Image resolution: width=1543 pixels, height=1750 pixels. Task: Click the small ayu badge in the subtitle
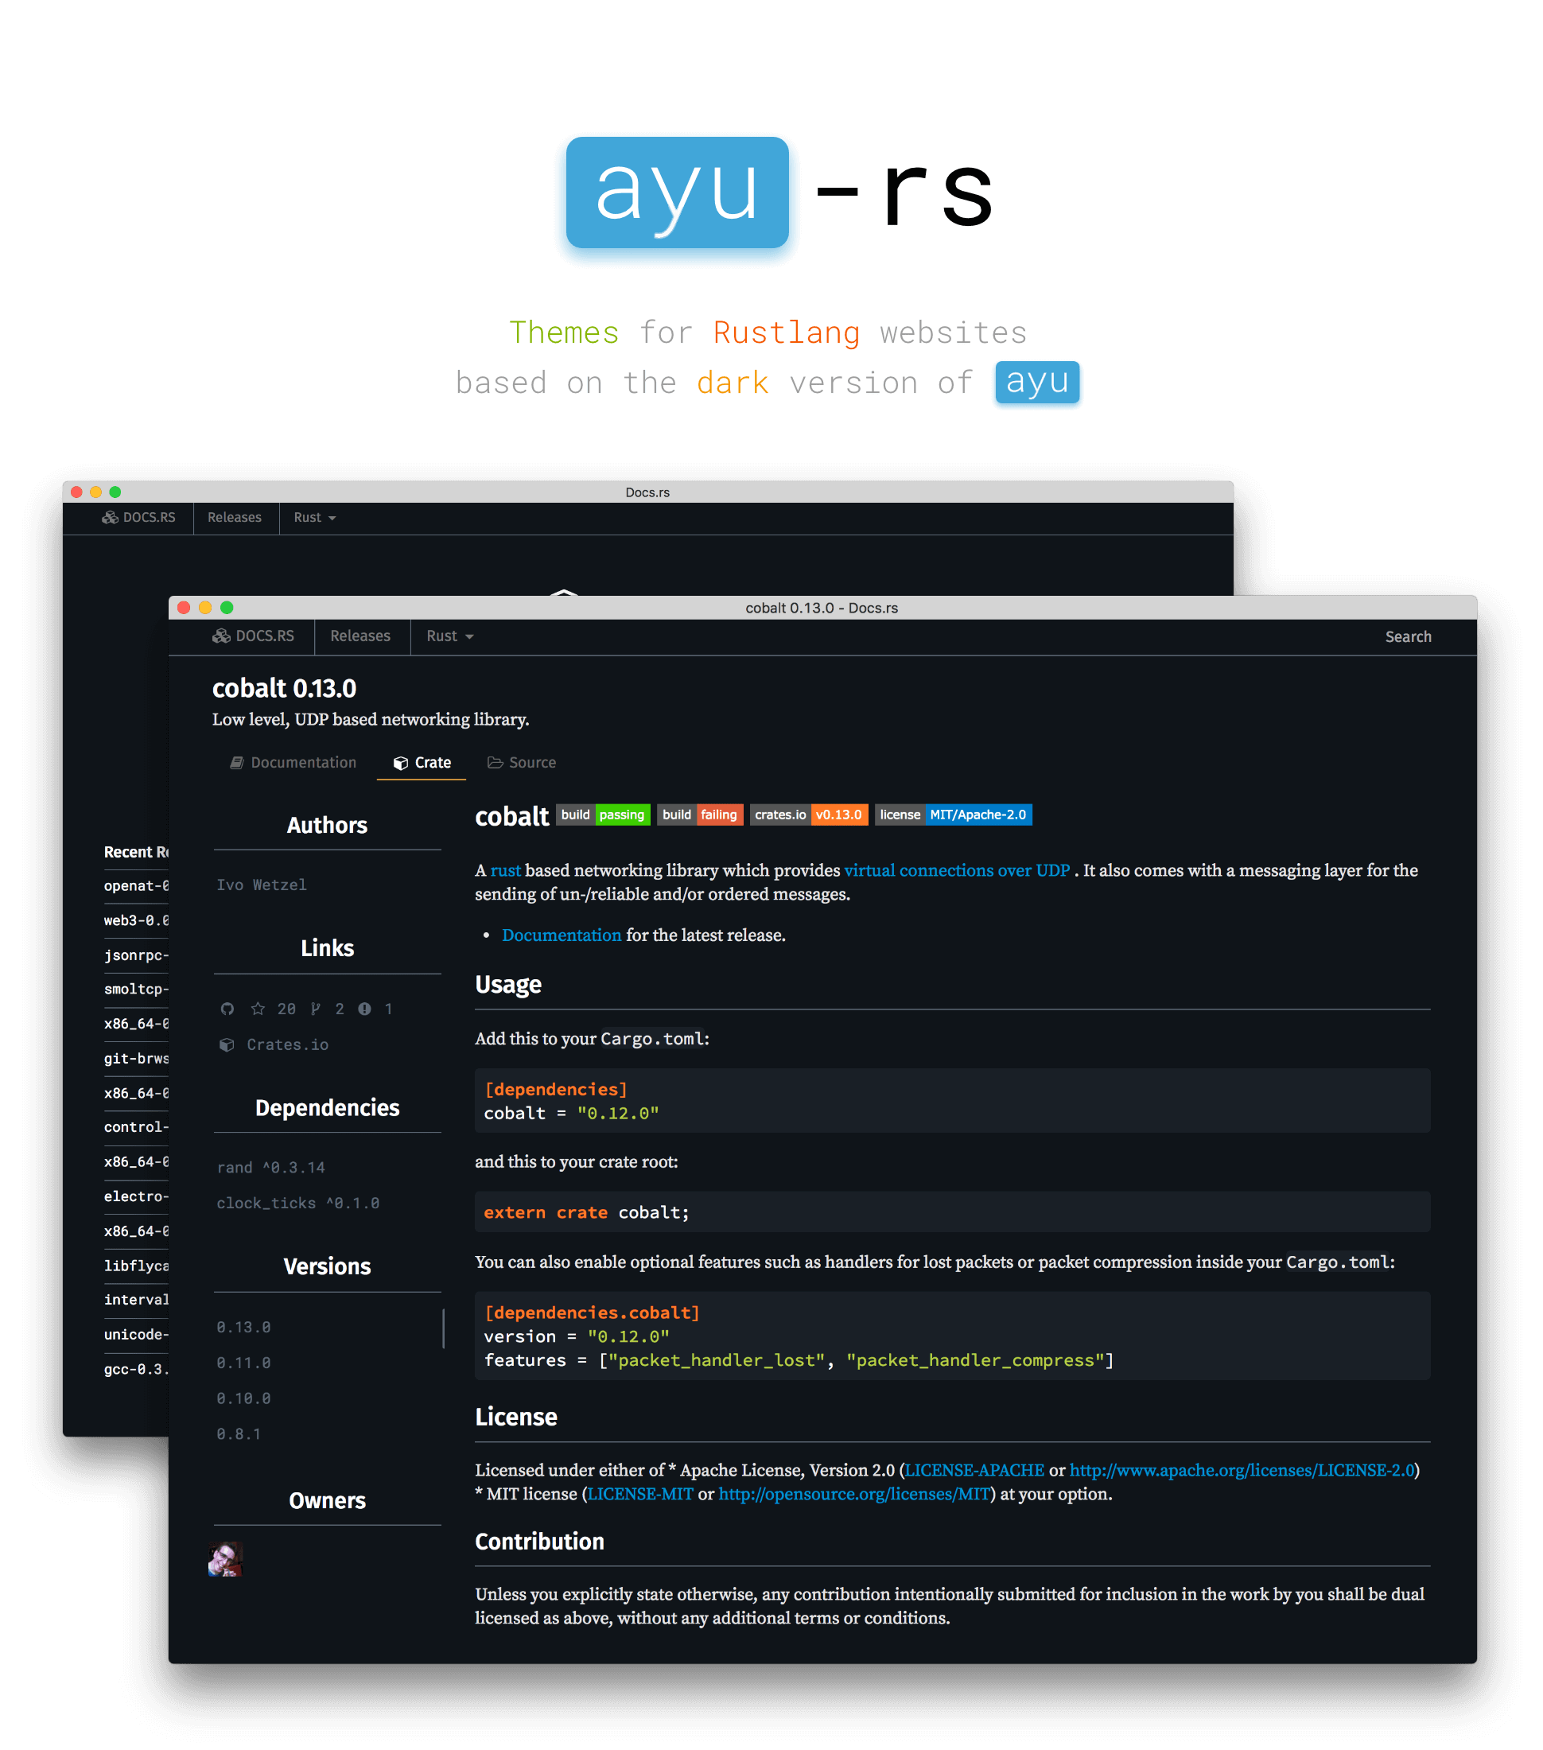tap(1037, 382)
